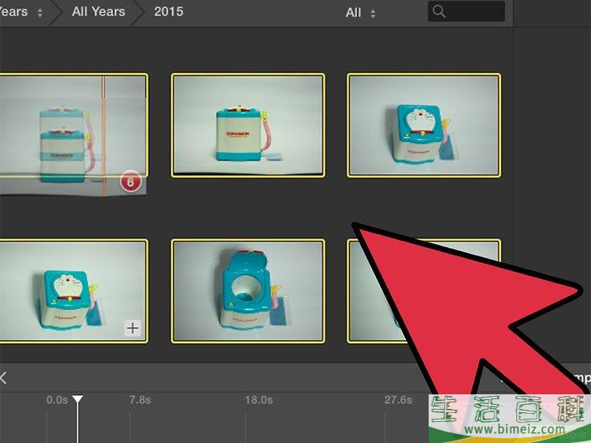
Task: Click the timeline playhead marker
Action: coord(78,399)
